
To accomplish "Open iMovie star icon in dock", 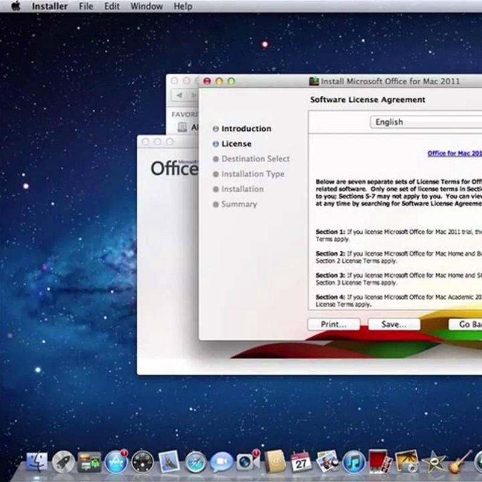I will pos(433,462).
